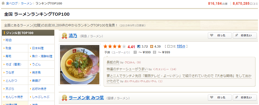This screenshot has width=259, height=105.
Task: Click the dinner score icon beside 3.72
Action: pyautogui.click(x=139, y=47)
